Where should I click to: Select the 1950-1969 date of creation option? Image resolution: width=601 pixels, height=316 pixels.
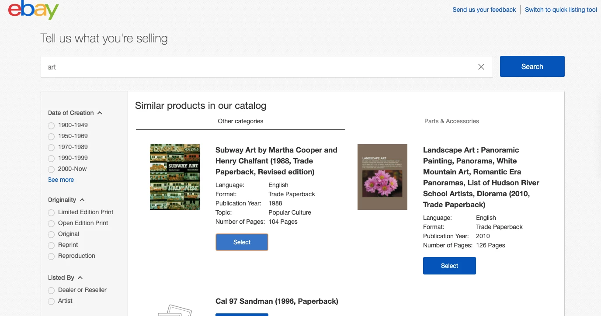[52, 136]
